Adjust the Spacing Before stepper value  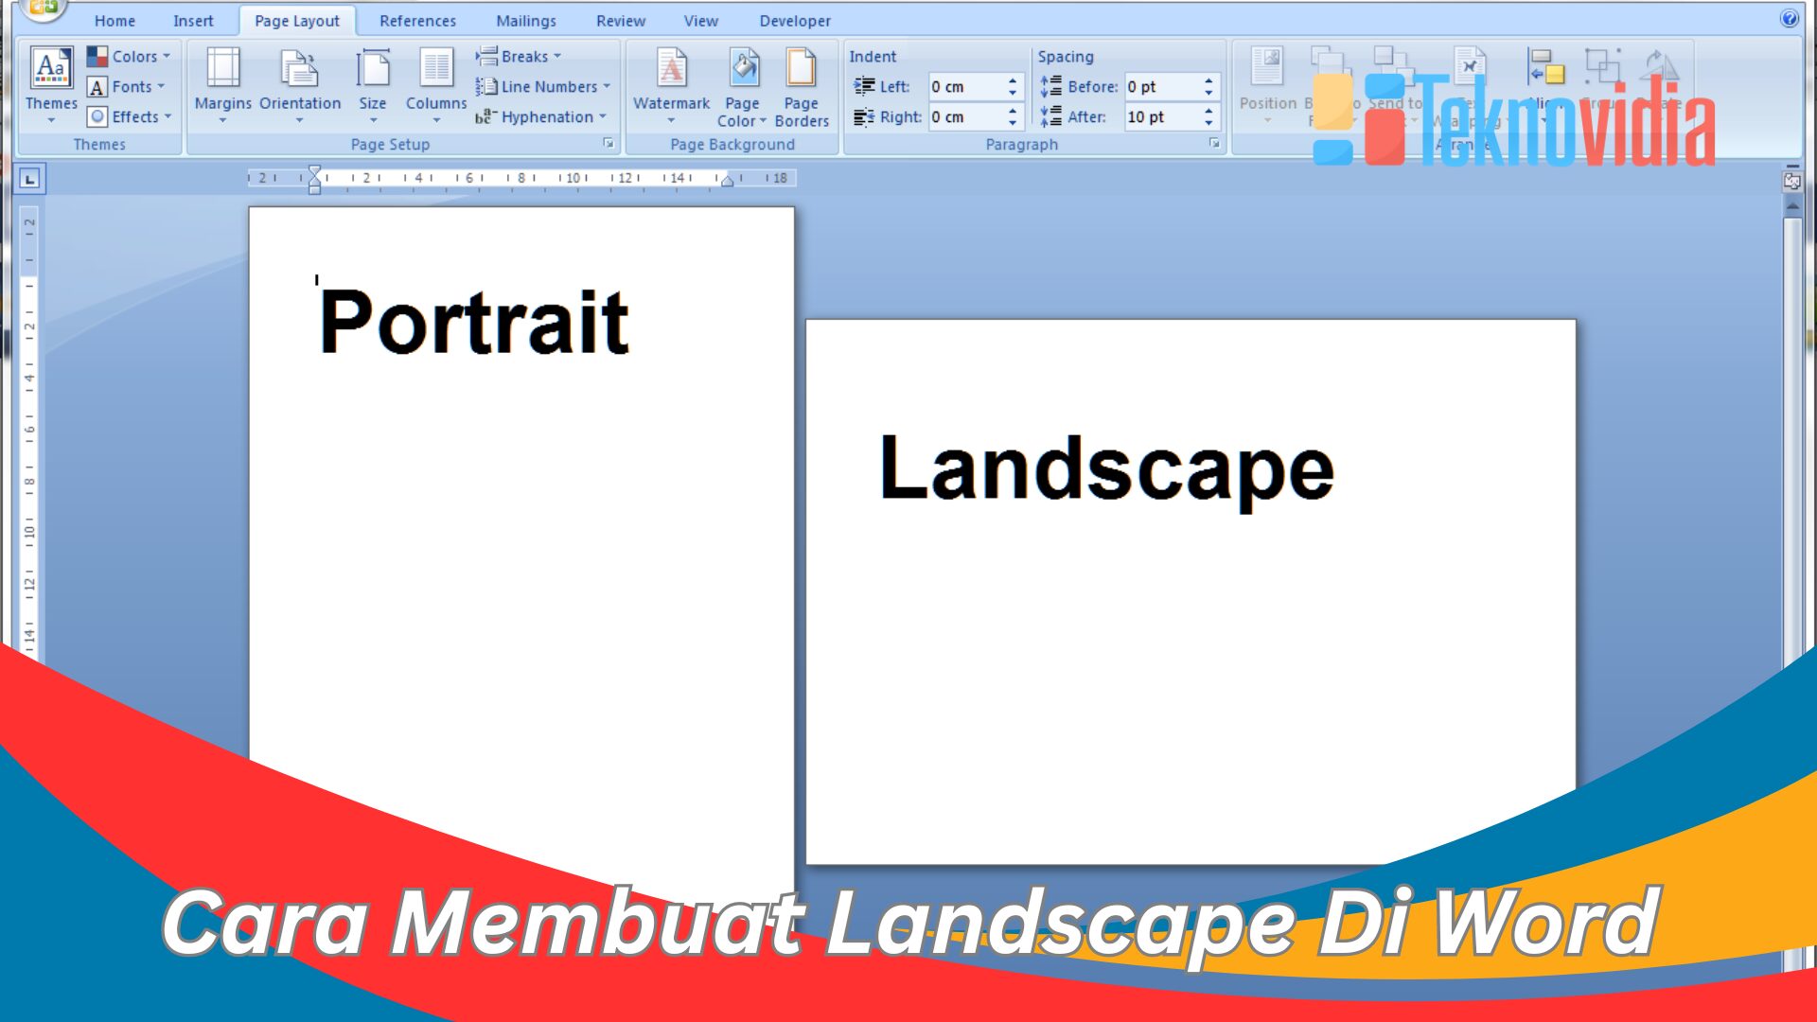click(1206, 79)
